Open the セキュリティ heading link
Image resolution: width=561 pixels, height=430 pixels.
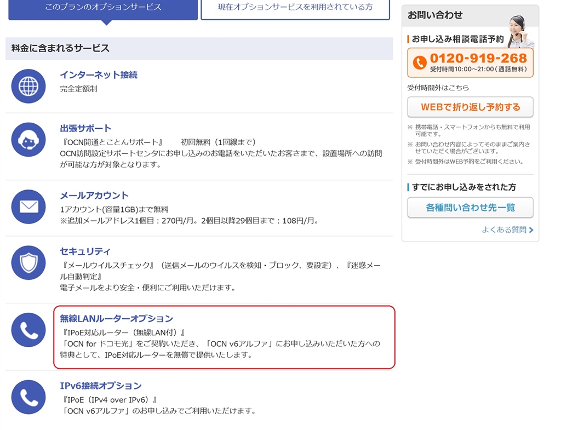point(85,251)
